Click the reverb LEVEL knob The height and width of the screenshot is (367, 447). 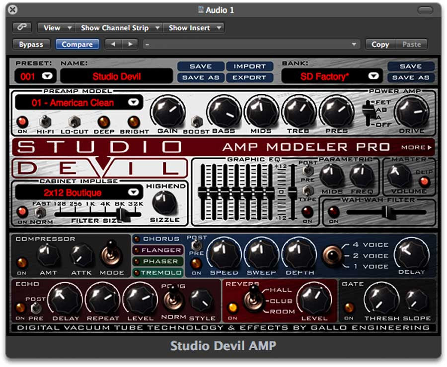(314, 300)
